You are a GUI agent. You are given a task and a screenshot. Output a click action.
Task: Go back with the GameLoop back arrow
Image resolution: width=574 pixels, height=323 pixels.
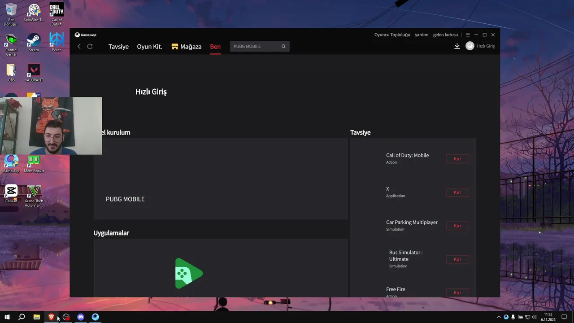click(x=79, y=46)
